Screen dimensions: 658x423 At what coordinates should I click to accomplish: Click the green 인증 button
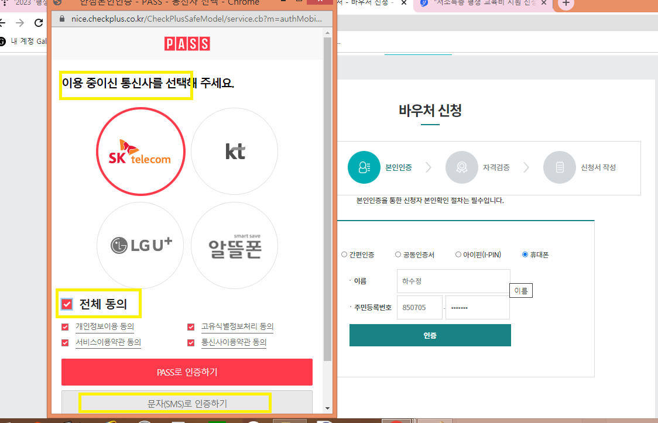coord(430,335)
